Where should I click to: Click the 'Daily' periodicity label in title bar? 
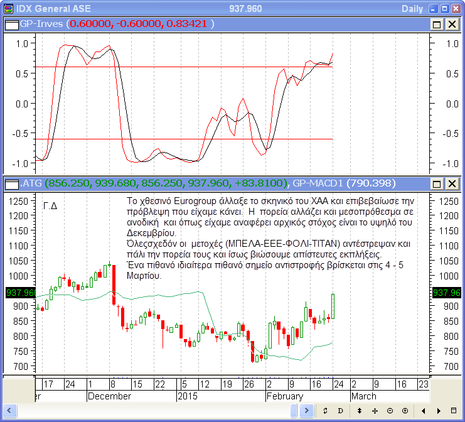point(412,9)
